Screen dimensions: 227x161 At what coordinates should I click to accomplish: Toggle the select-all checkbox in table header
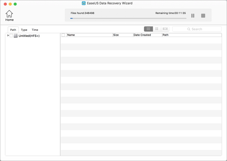63,35
